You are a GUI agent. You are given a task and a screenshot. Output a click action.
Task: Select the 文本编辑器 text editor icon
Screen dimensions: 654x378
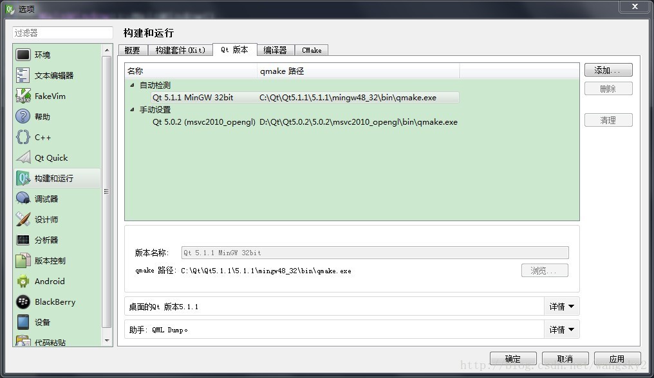click(x=23, y=75)
